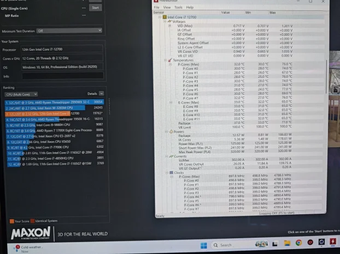Select the Xeon X5650 ranking entry
Viewport: 340px width, 254px height.
point(56,142)
